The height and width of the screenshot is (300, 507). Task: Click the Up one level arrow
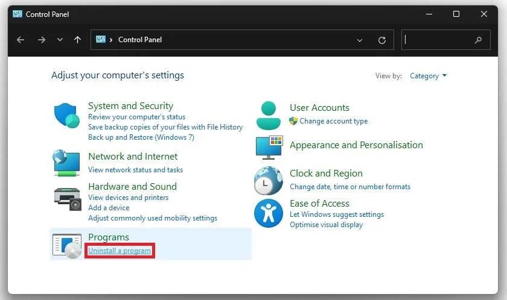[x=77, y=40]
